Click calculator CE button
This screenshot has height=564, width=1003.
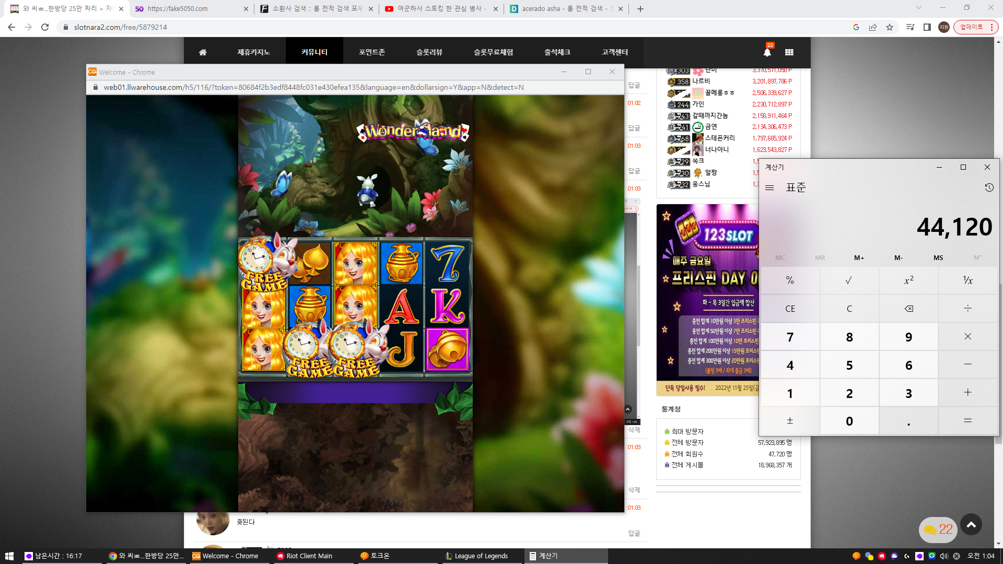point(790,309)
